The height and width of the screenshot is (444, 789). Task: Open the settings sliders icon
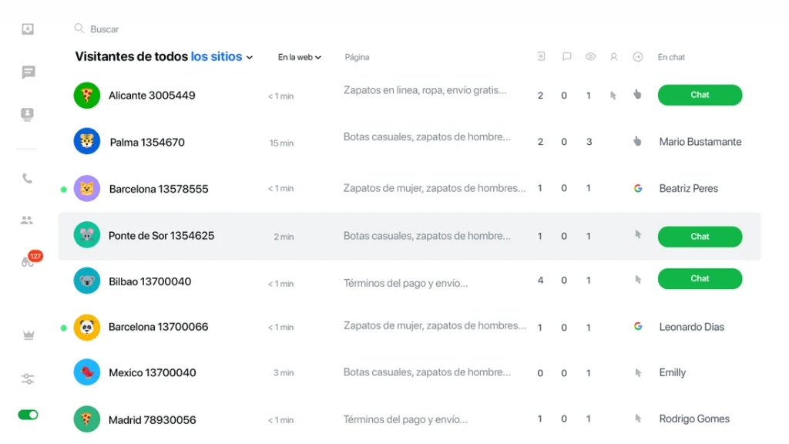pyautogui.click(x=27, y=378)
